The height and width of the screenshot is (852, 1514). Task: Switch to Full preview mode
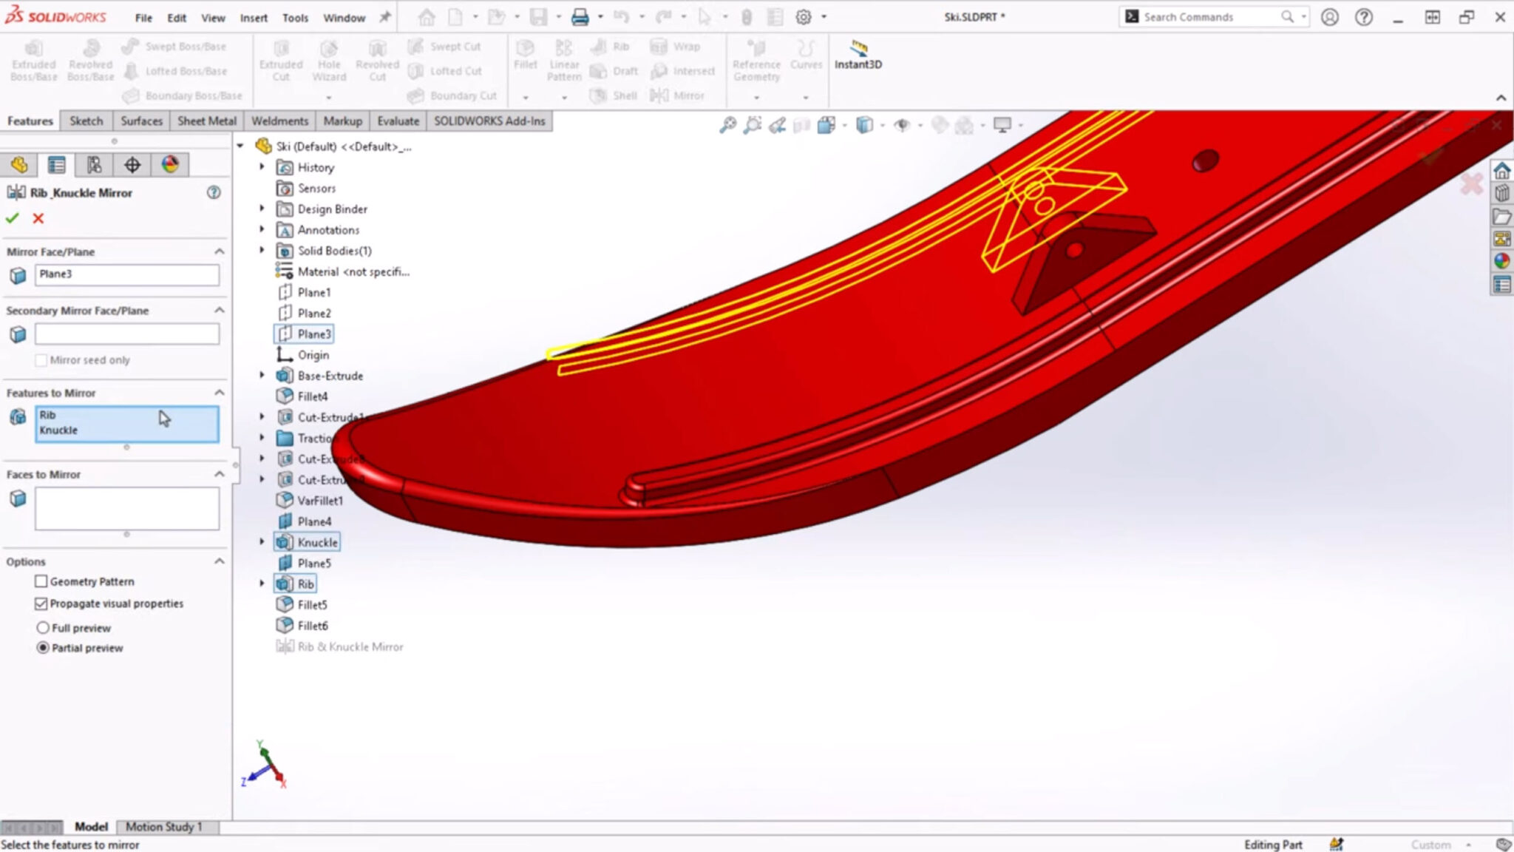tap(44, 627)
